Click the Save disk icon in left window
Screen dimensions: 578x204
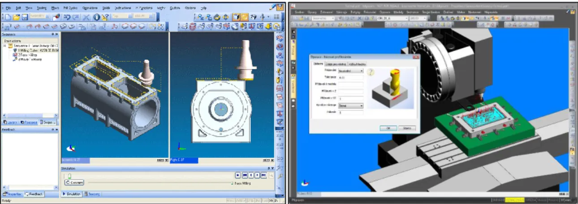click(x=25, y=17)
